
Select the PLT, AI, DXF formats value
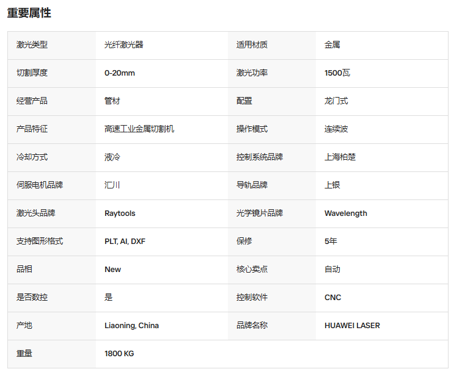click(125, 241)
